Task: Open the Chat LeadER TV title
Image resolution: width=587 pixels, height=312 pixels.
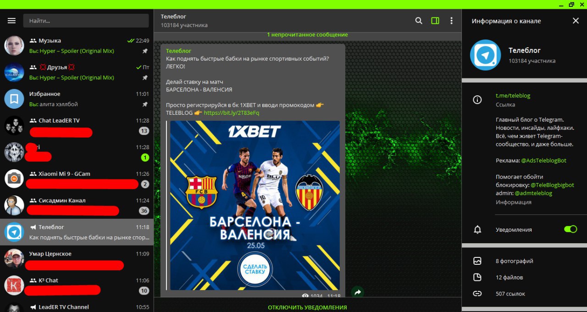Action: tap(59, 121)
